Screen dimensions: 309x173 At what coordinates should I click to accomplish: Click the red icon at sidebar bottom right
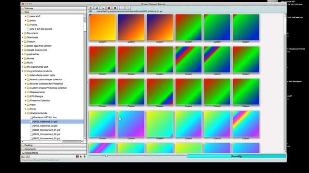coord(77,156)
